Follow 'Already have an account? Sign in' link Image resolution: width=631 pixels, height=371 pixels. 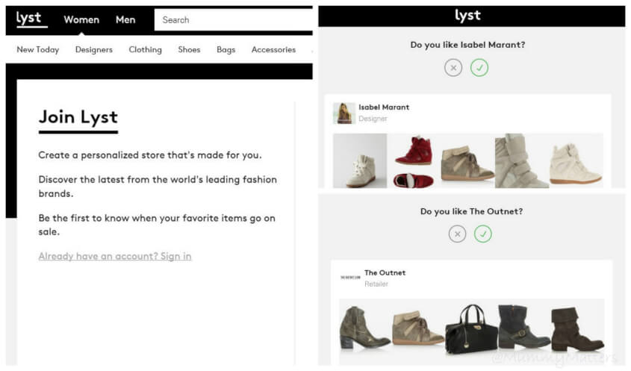pos(115,256)
